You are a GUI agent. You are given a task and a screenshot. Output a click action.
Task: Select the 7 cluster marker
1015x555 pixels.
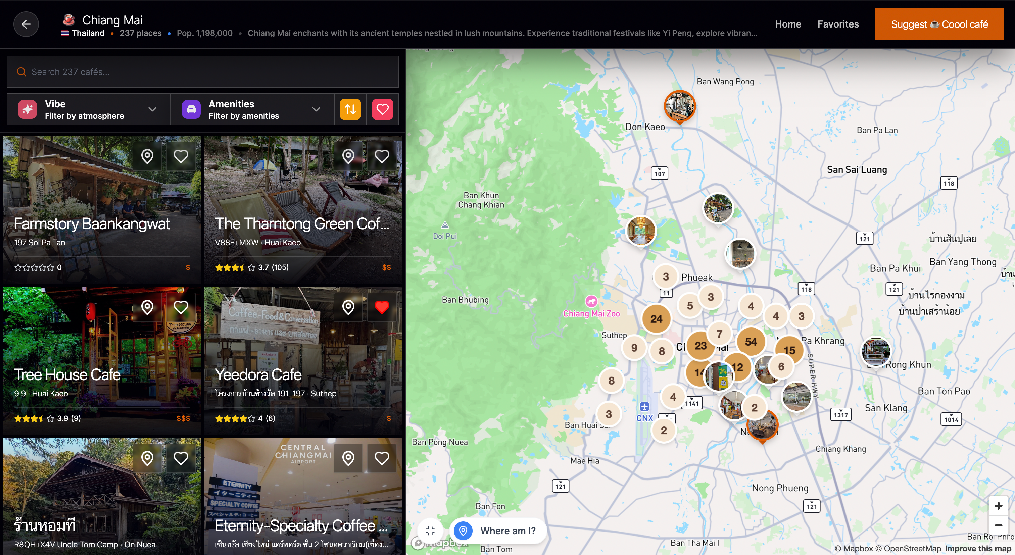(719, 334)
